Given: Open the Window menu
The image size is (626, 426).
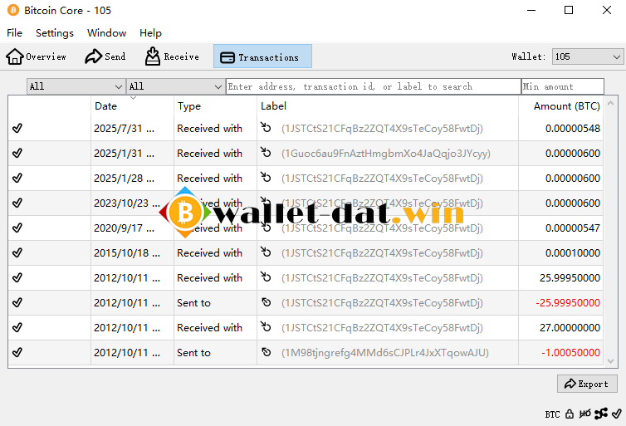Looking at the screenshot, I should tap(106, 33).
